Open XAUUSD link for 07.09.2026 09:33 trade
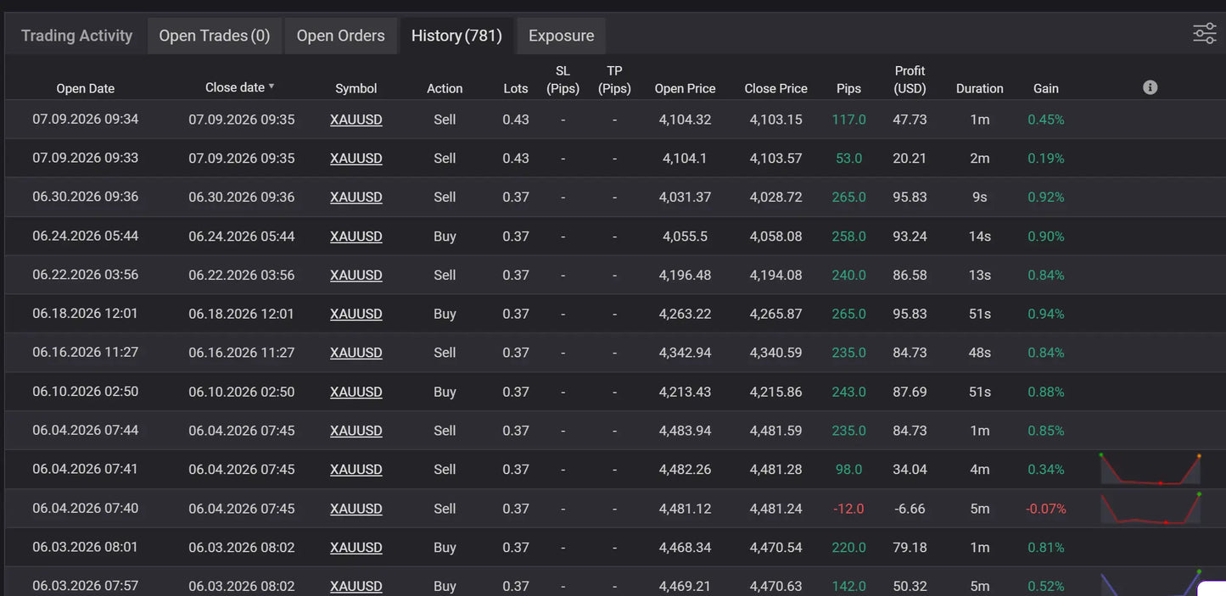The width and height of the screenshot is (1226, 596). (x=355, y=159)
